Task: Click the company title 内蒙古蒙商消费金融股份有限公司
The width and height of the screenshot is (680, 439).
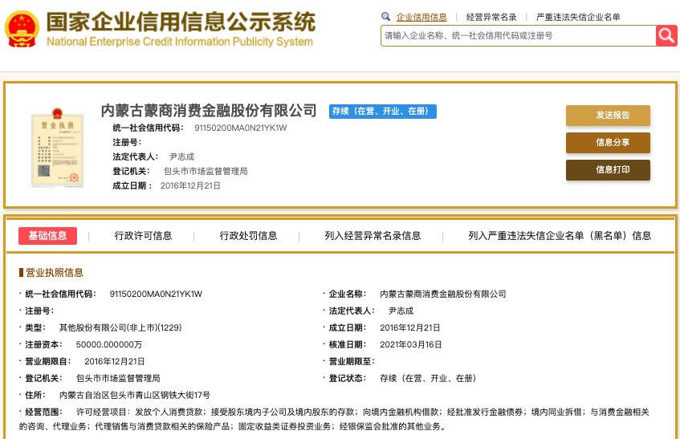Action: click(209, 111)
